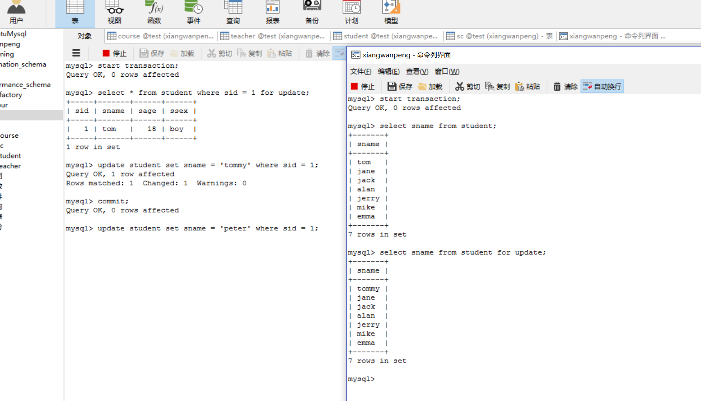Click 剪切 in the left console toolbar
The image size is (701, 401).
point(220,53)
